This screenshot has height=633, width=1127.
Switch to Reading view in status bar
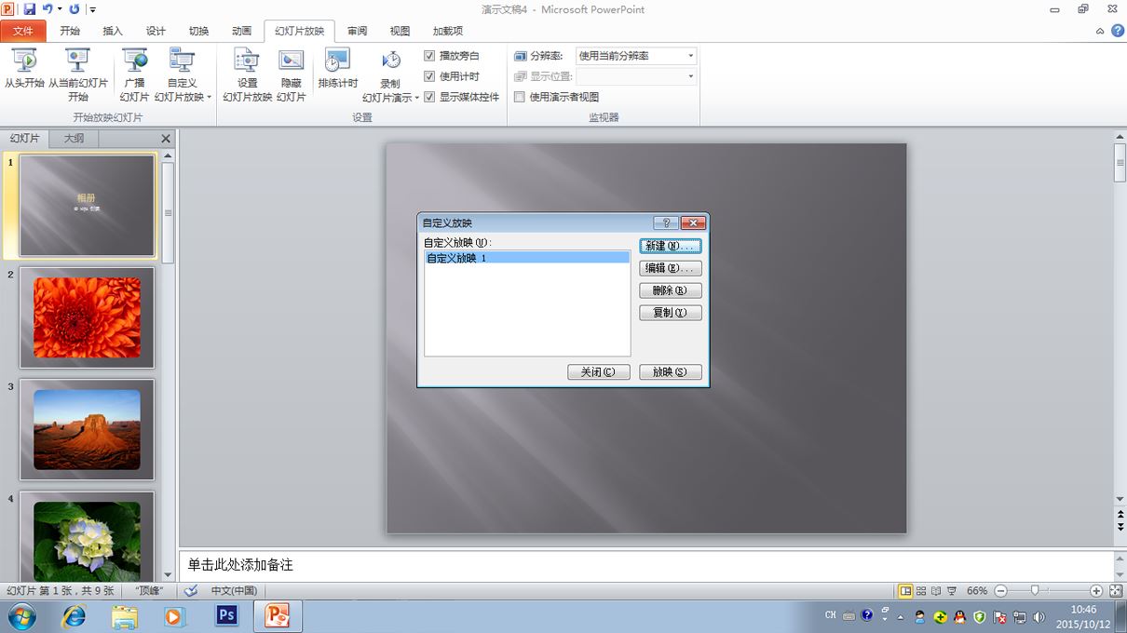(x=936, y=591)
